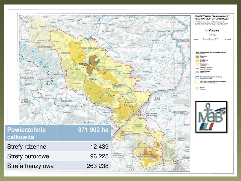
Task: Click the 'LVIV' map label
Action: 176,161
